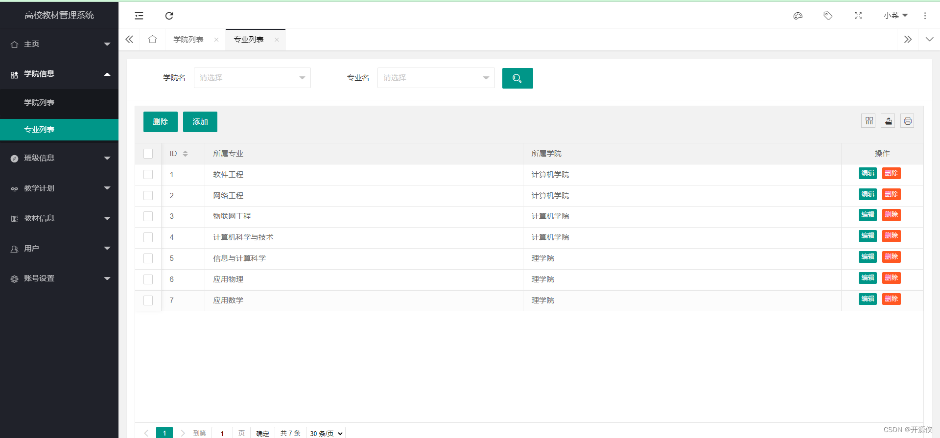Image resolution: width=940 pixels, height=438 pixels.
Task: Click the 高校教材管理系统 title
Action: tap(59, 15)
